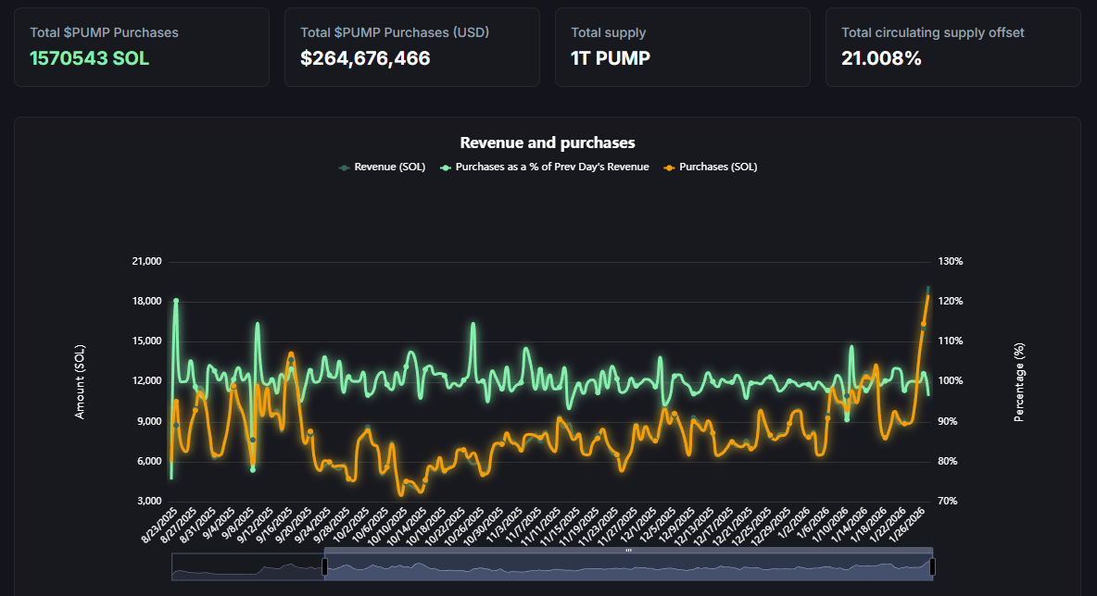Click the unselected region left of the brush selection
The width and height of the screenshot is (1097, 596).
coord(246,564)
